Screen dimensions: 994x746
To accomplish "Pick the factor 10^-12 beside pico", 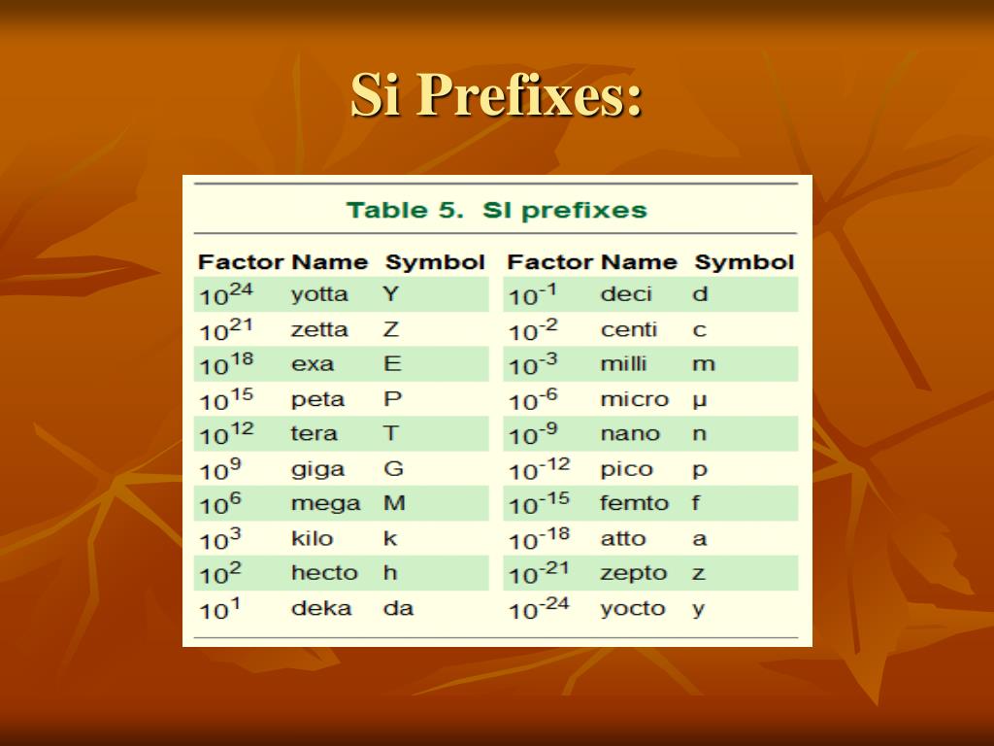I will 540,469.
